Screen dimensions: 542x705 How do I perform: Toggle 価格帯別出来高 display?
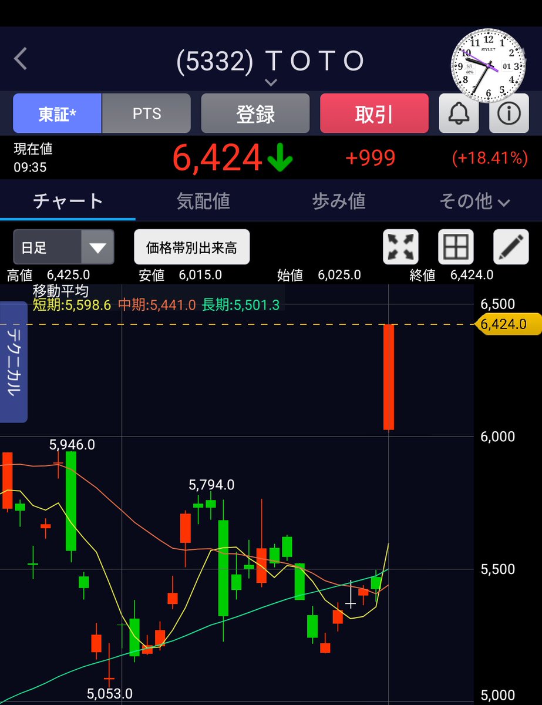click(x=192, y=247)
